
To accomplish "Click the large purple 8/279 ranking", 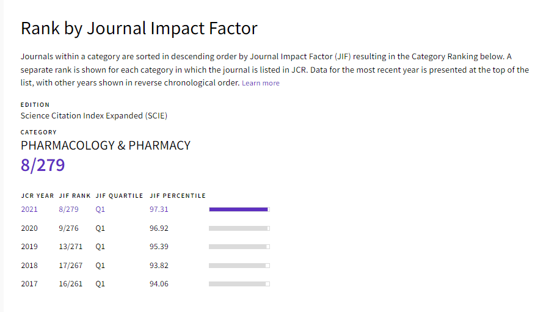I will (x=43, y=165).
